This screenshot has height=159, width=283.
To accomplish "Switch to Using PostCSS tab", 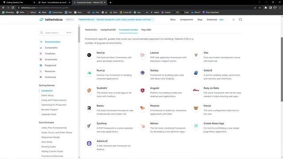I will point(108,30).
